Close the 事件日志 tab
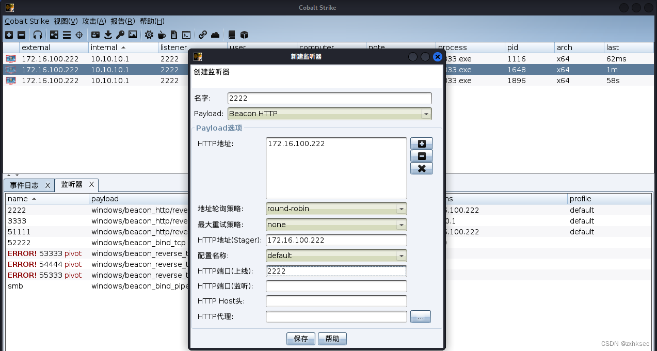 (47, 185)
